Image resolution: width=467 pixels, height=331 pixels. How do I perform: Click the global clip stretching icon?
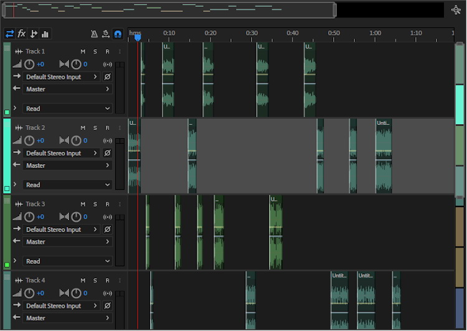coord(106,34)
